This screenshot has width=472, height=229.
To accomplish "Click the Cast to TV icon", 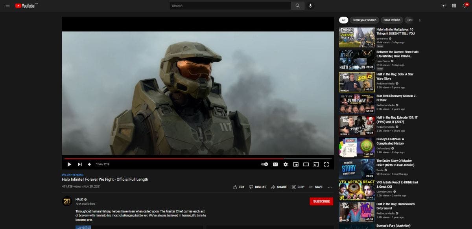I will (316, 164).
